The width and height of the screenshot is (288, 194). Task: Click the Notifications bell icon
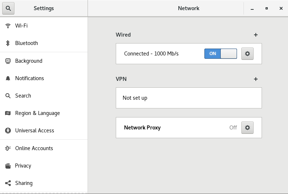(x=8, y=78)
